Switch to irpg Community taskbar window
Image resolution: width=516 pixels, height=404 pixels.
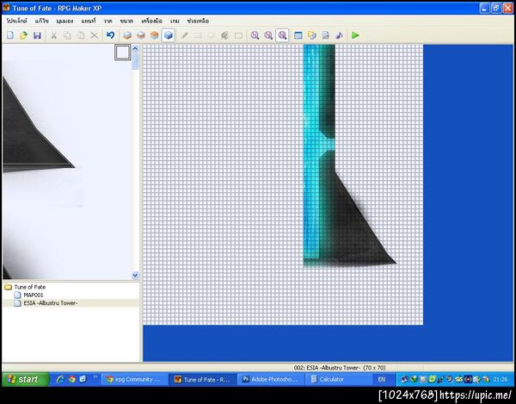tap(133, 379)
